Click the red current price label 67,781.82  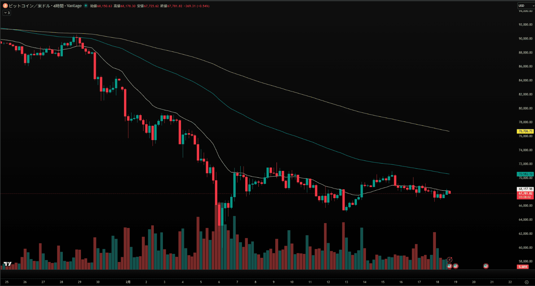pyautogui.click(x=525, y=193)
